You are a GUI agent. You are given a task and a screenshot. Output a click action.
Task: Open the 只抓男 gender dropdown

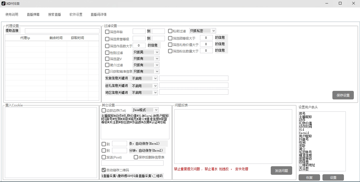click(x=146, y=52)
